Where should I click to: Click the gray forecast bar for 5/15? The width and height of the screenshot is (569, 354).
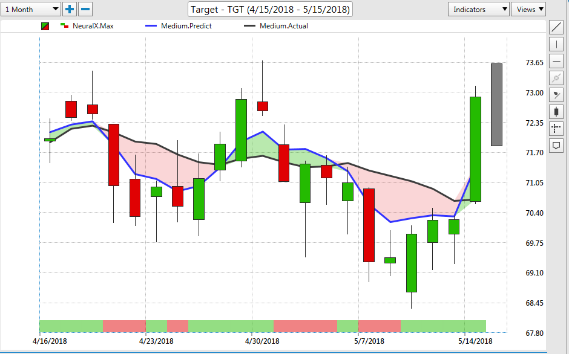point(496,105)
